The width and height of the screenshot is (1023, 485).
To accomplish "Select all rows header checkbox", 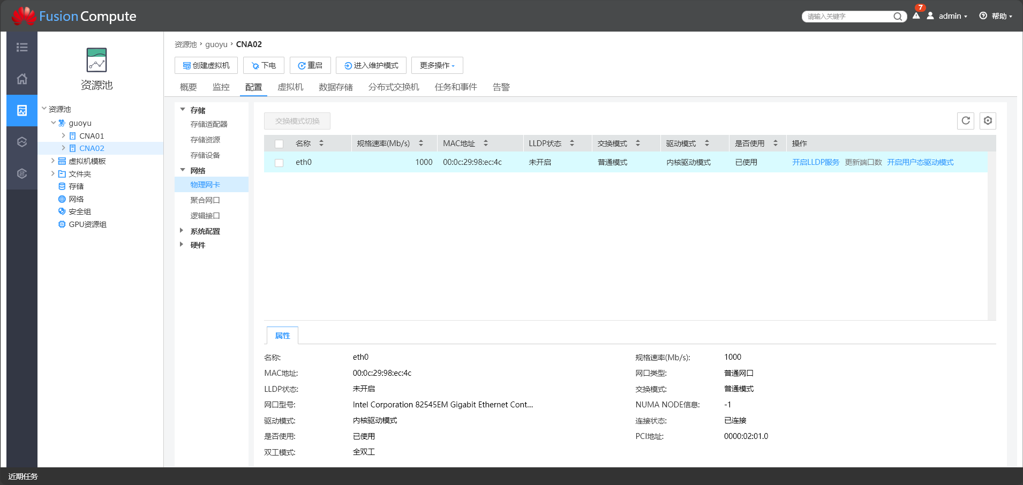I will click(x=279, y=143).
